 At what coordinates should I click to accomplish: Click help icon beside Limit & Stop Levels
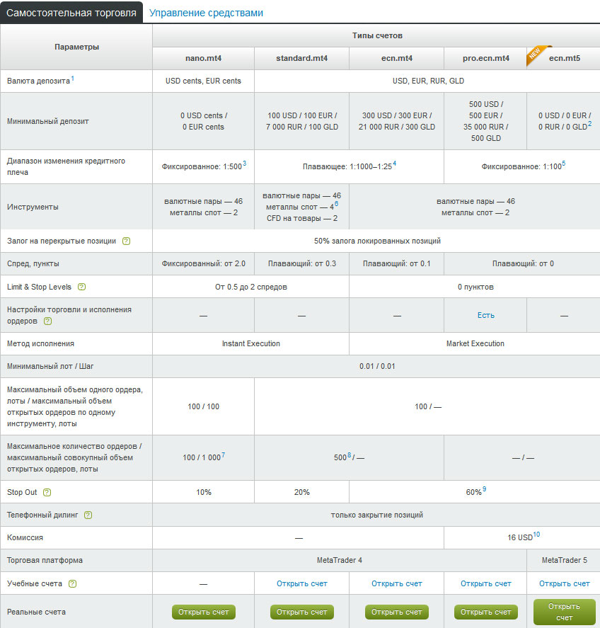pos(81,287)
